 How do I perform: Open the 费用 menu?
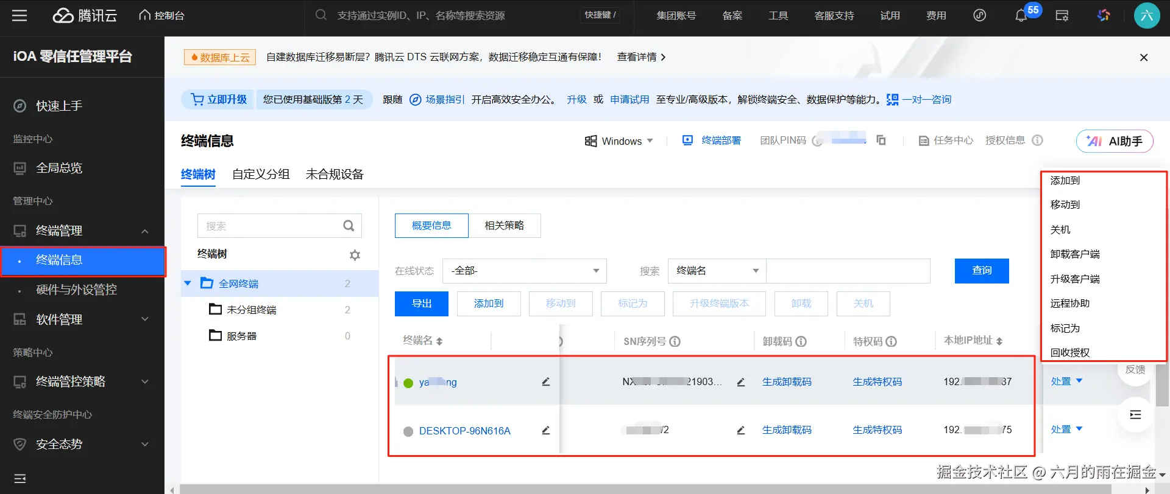936,15
